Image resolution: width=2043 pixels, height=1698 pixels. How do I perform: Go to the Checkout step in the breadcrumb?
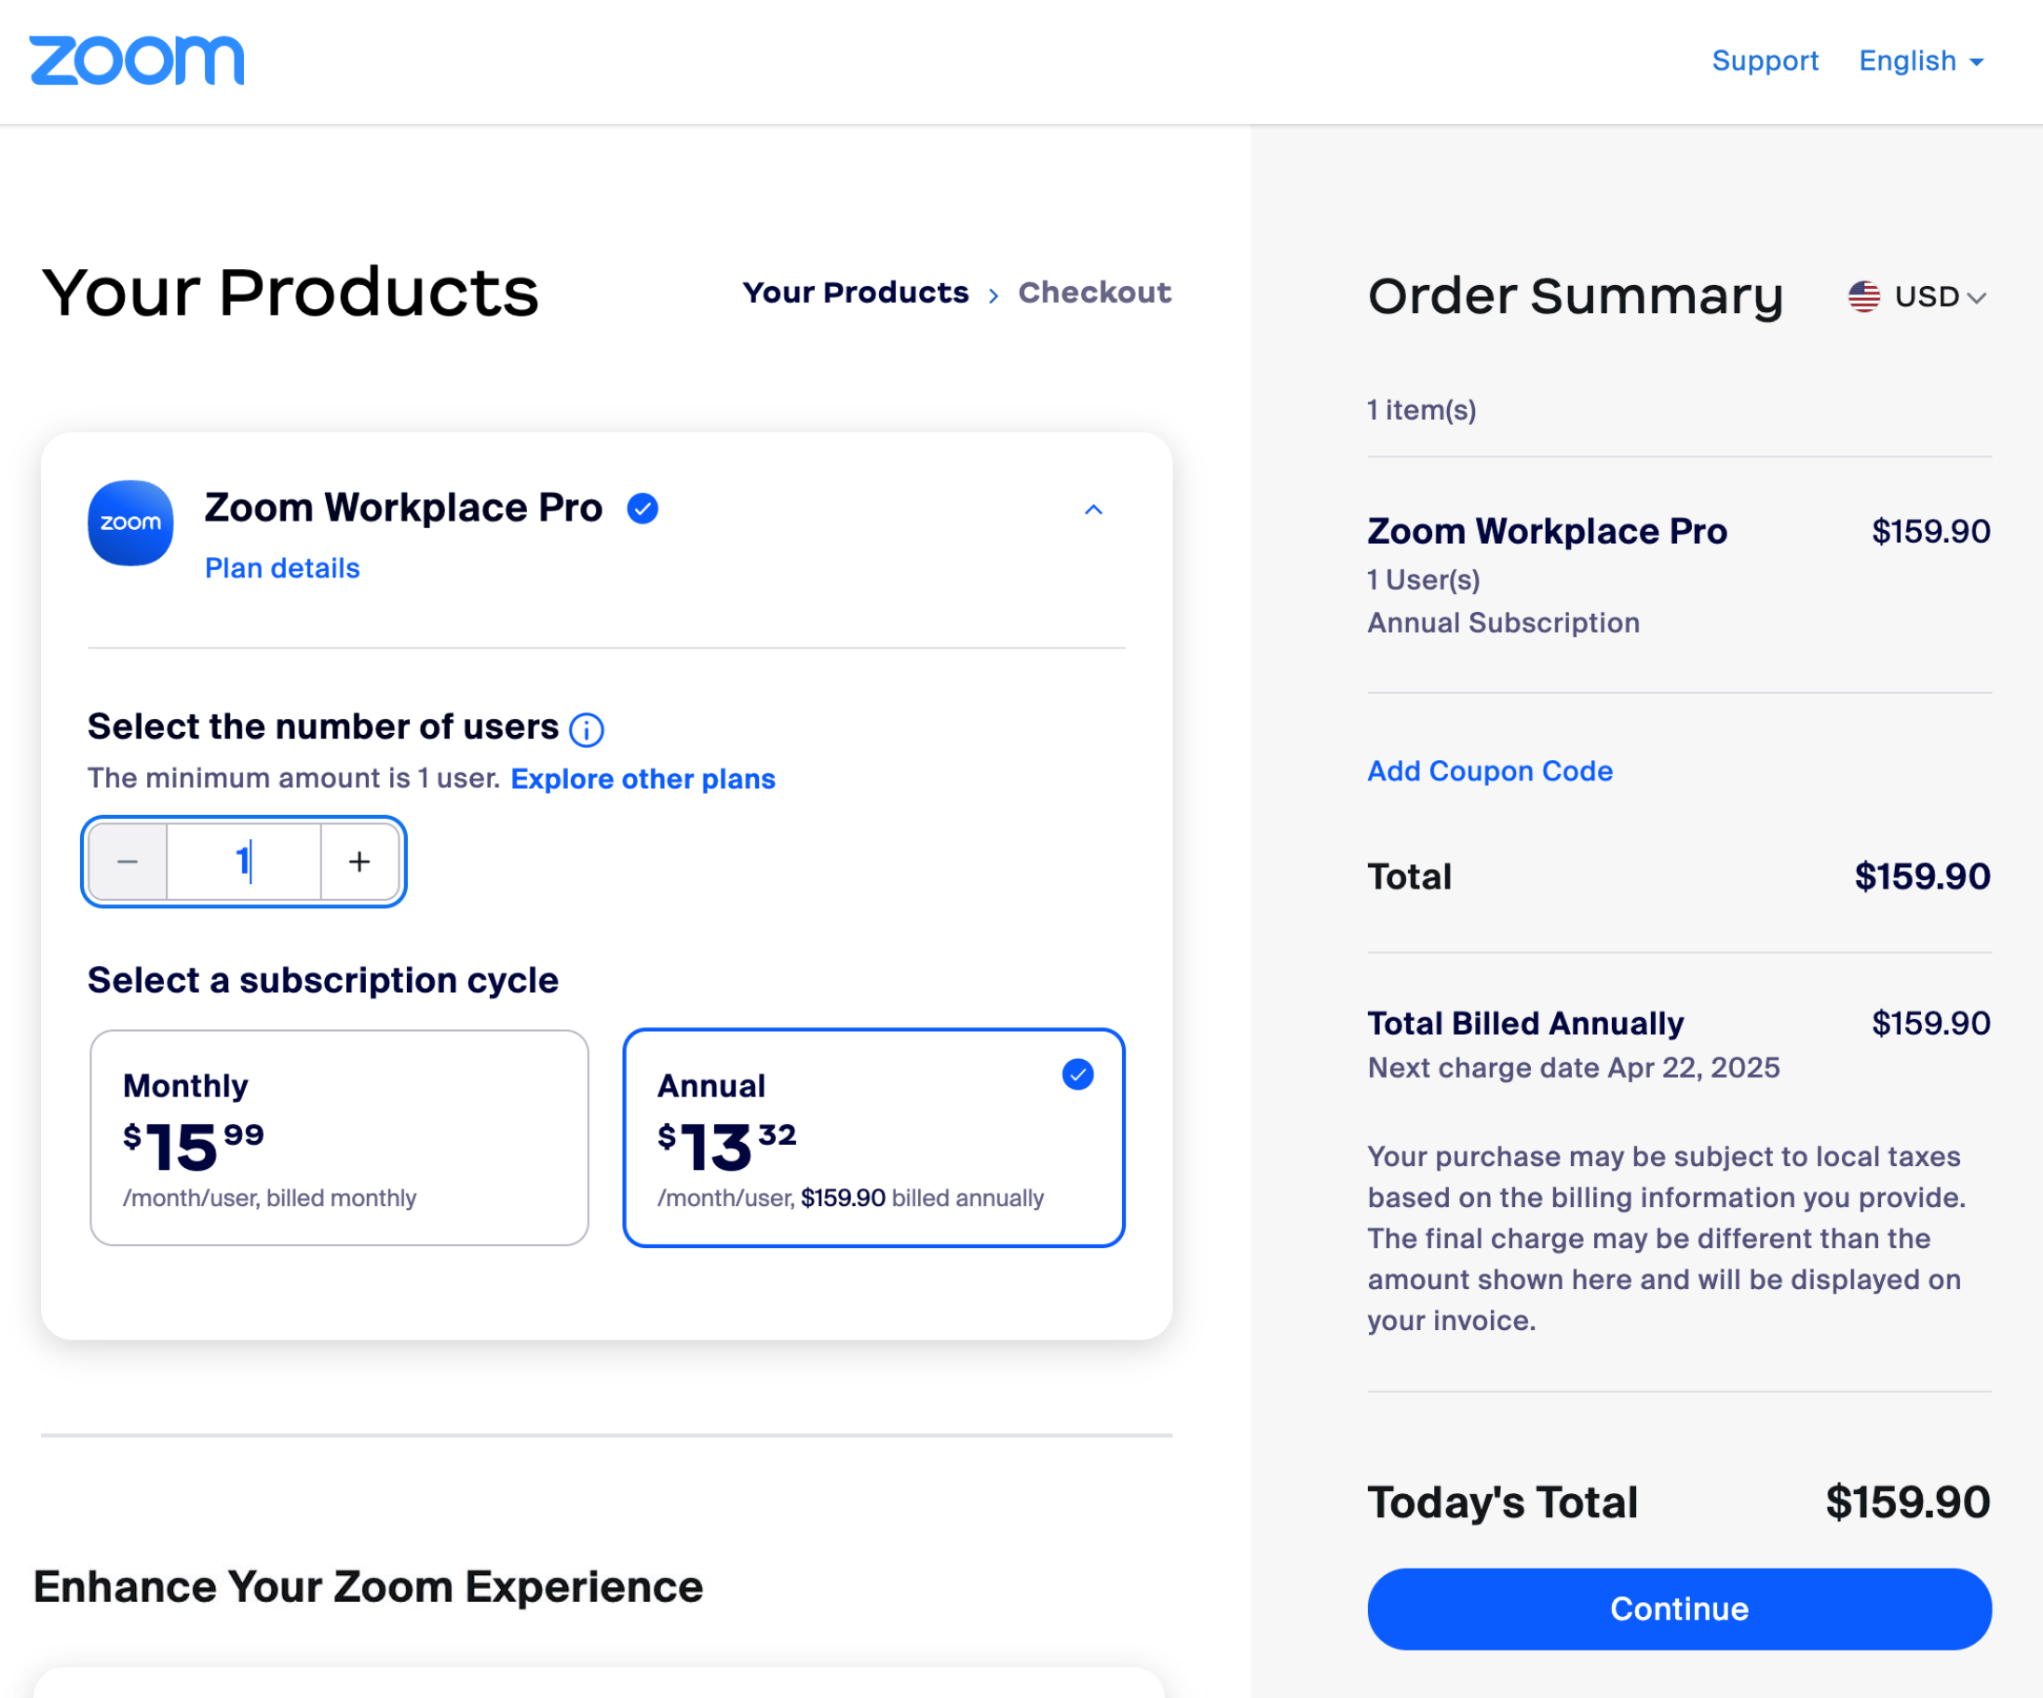click(1095, 292)
